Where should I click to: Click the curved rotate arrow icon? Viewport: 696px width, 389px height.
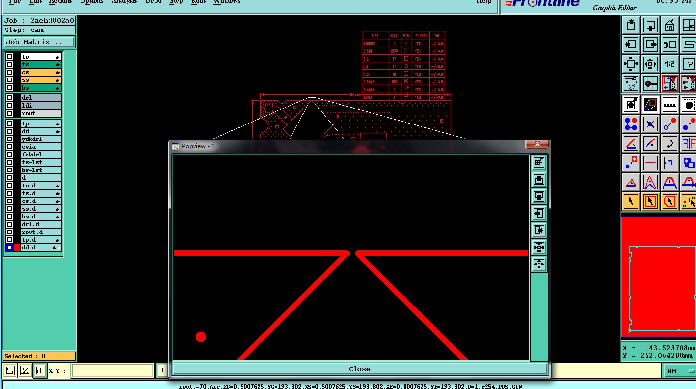(x=669, y=143)
